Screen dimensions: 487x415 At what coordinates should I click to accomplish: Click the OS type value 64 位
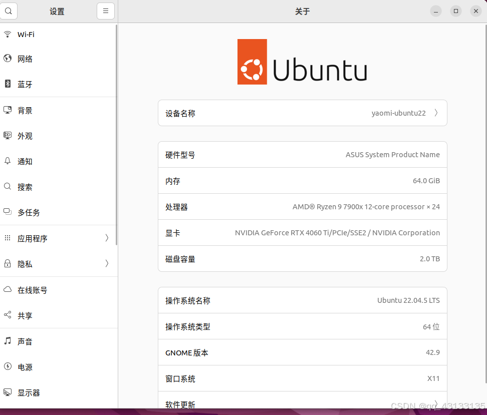tap(431, 326)
